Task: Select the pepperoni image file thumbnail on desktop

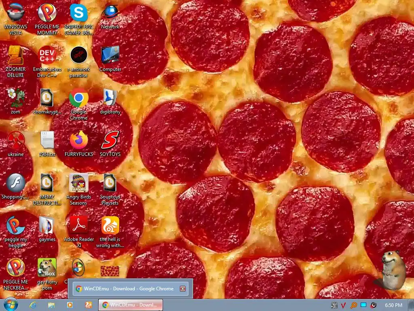Action: (110, 271)
